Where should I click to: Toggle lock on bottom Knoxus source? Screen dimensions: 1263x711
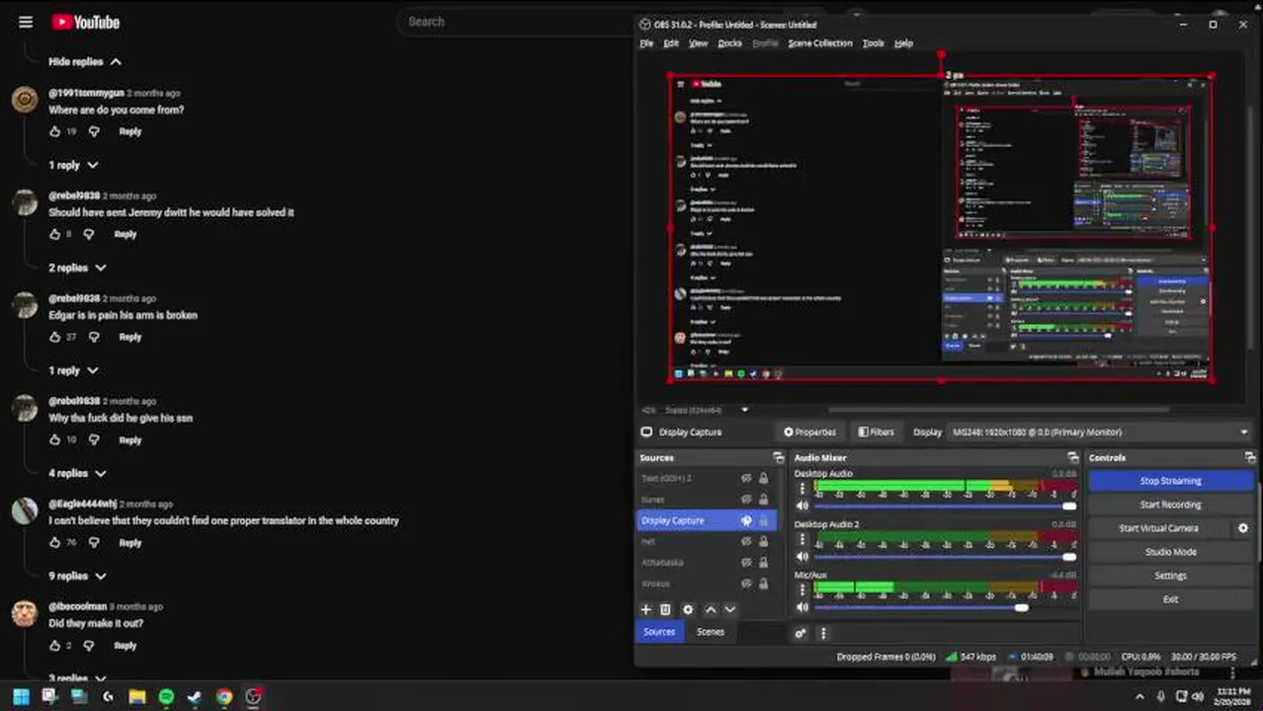click(x=763, y=583)
